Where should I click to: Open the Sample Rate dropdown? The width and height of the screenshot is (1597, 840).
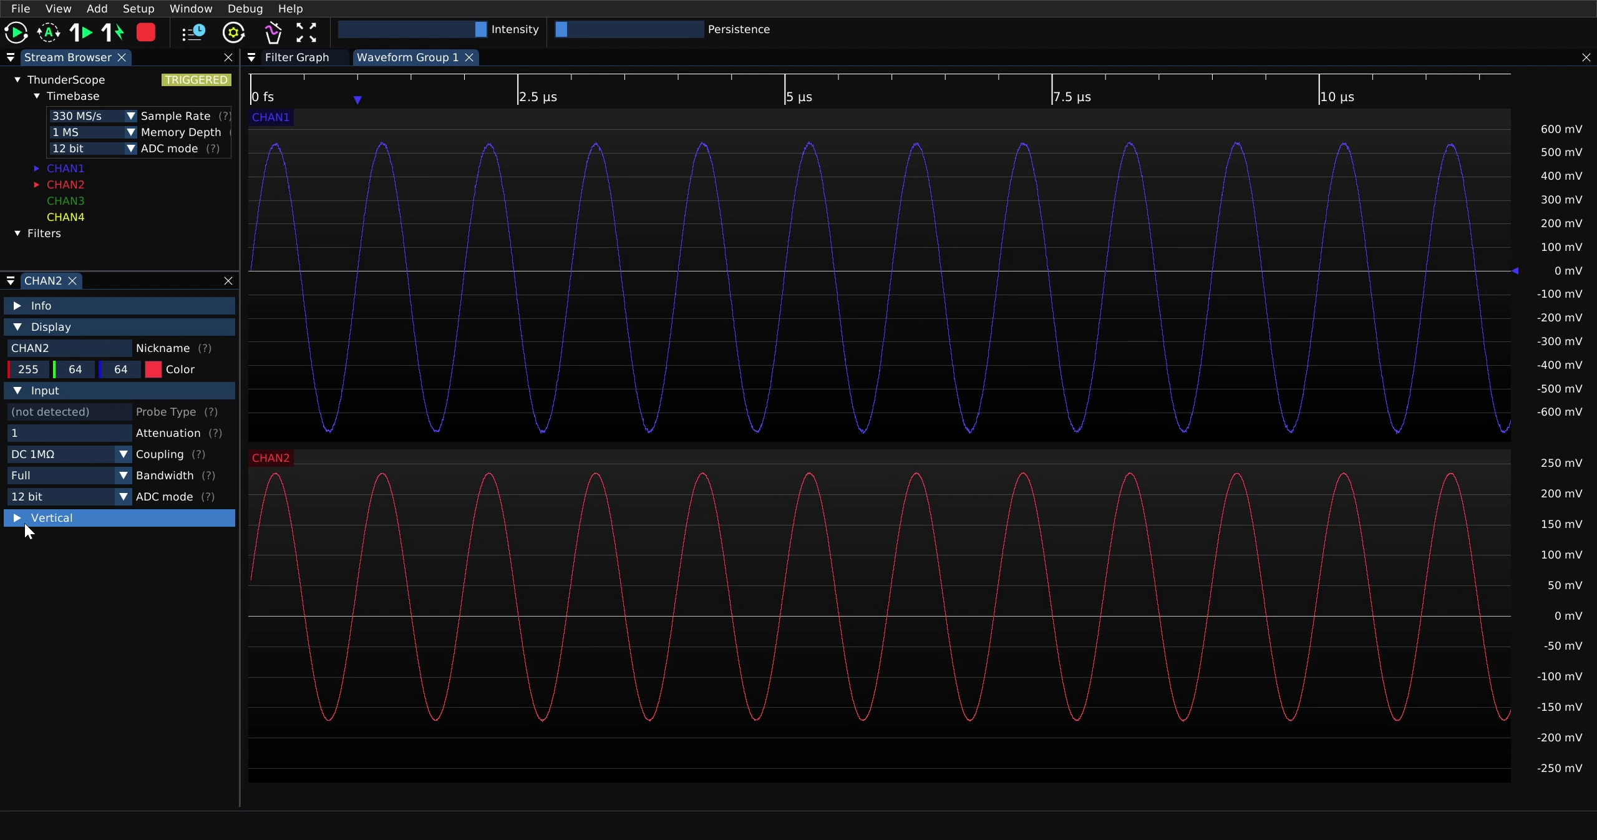[93, 116]
